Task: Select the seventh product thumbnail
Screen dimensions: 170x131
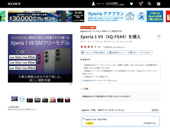Action: click(60, 99)
